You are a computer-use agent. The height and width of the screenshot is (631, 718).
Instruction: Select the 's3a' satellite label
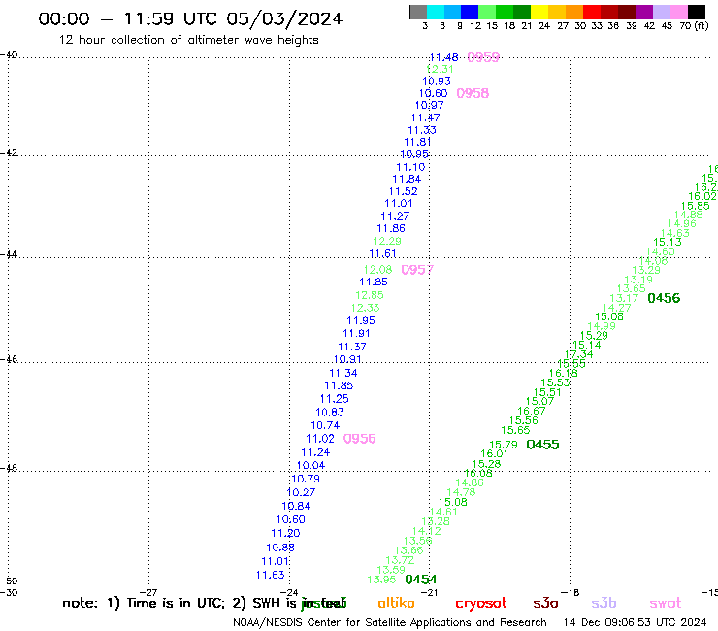click(545, 603)
